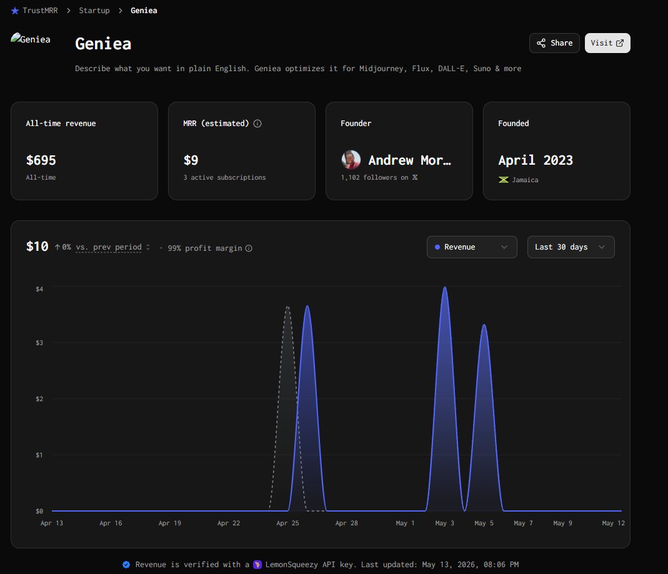This screenshot has width=668, height=574.
Task: Open the Revenue metric dropdown
Action: (472, 247)
